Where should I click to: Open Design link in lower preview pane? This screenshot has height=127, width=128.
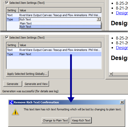coord(122,48)
